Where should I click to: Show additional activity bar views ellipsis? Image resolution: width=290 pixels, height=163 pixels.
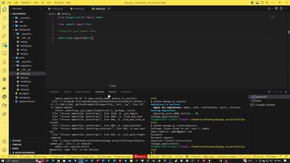point(4,123)
